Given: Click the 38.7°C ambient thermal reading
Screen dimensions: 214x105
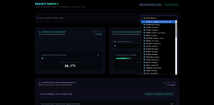Looking at the screenshot, I should click(x=70, y=66).
